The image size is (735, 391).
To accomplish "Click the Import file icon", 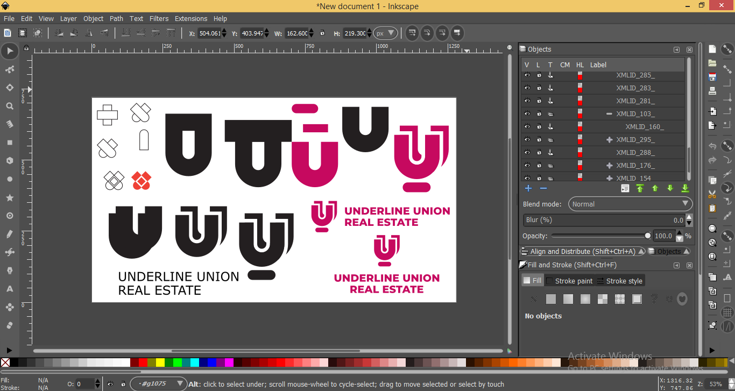I will pos(712,111).
